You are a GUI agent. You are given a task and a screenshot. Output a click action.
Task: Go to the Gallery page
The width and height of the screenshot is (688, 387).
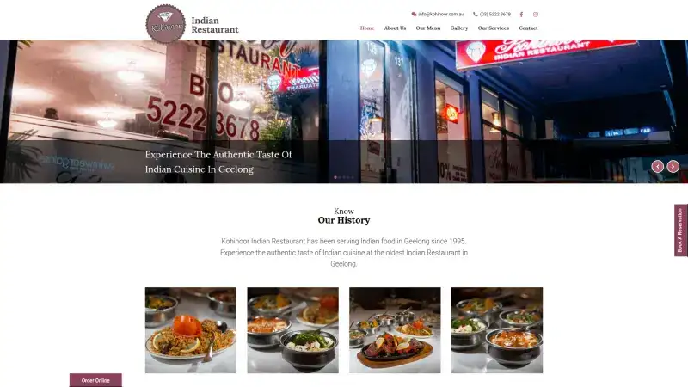[x=459, y=28]
